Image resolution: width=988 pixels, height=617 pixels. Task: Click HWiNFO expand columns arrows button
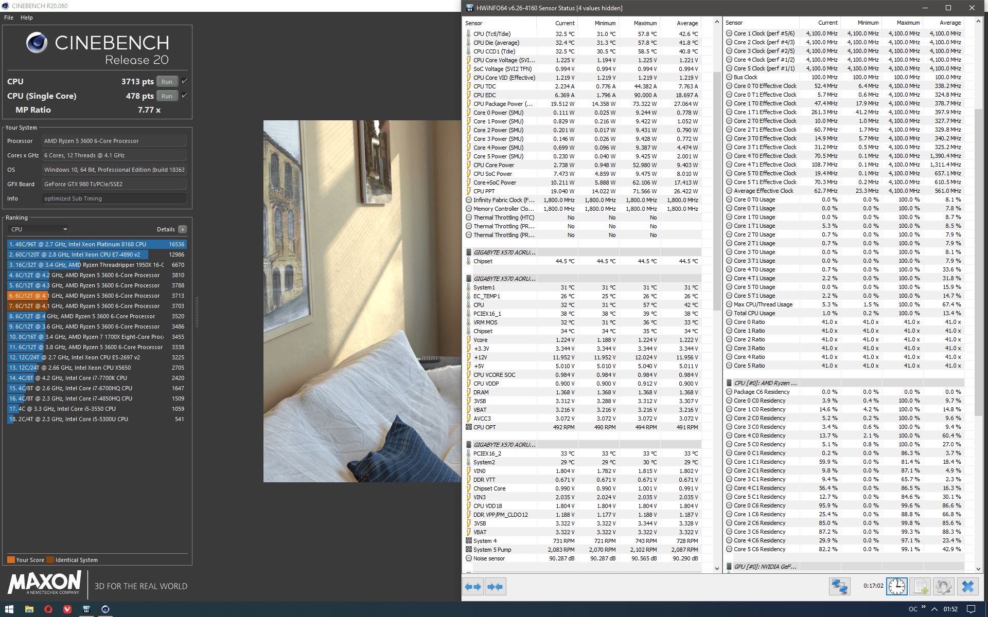pos(473,587)
